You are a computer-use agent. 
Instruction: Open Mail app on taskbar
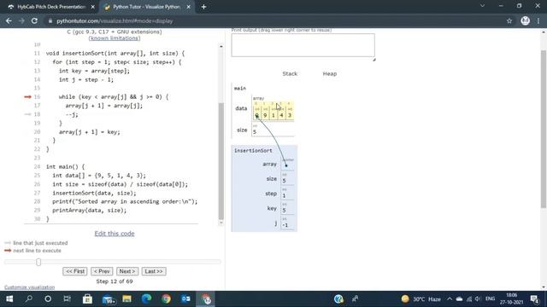pyautogui.click(x=109, y=299)
